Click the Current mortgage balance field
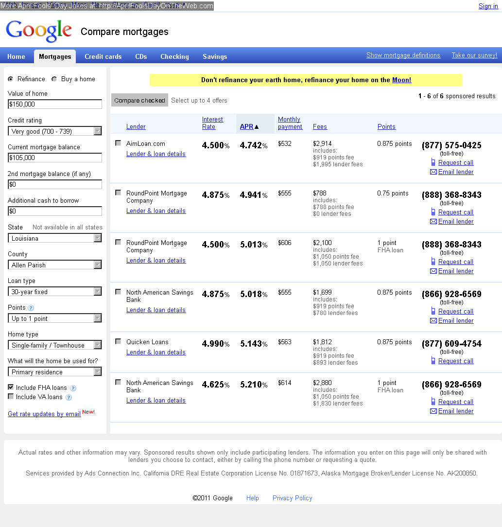502x527 pixels. tap(55, 158)
